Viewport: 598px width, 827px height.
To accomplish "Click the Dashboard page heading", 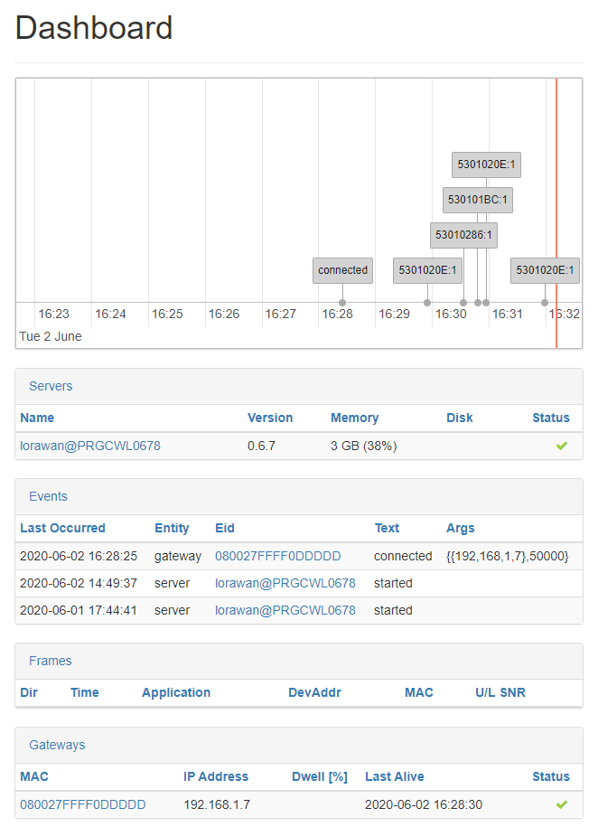I will tap(94, 27).
